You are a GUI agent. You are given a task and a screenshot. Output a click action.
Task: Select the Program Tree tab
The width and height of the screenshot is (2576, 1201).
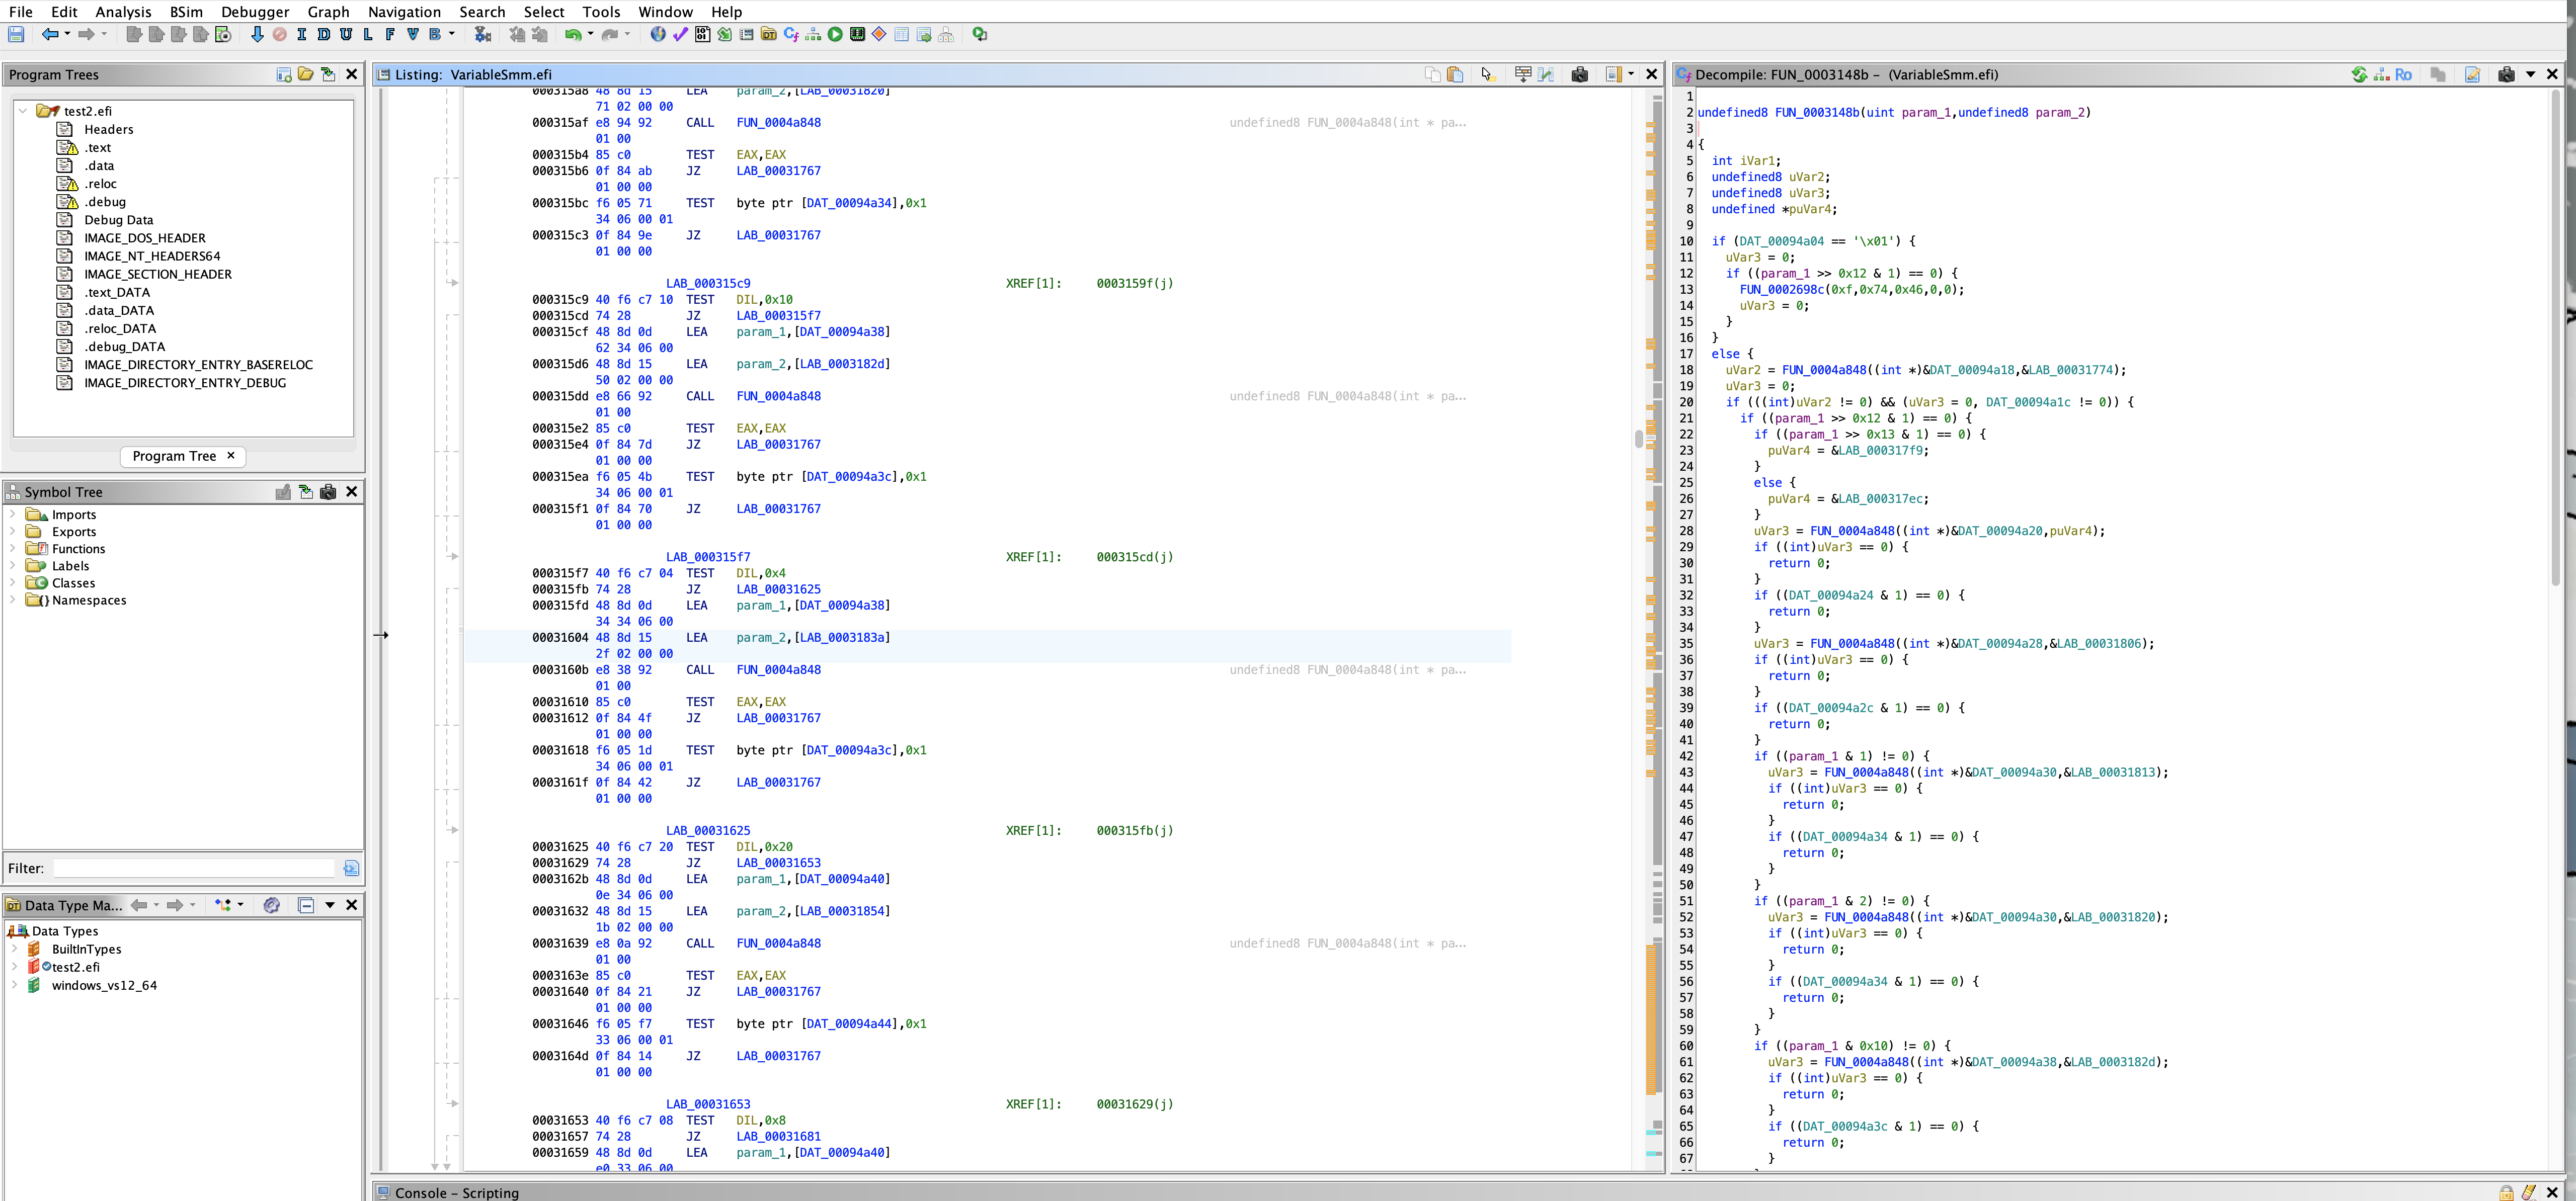(174, 456)
